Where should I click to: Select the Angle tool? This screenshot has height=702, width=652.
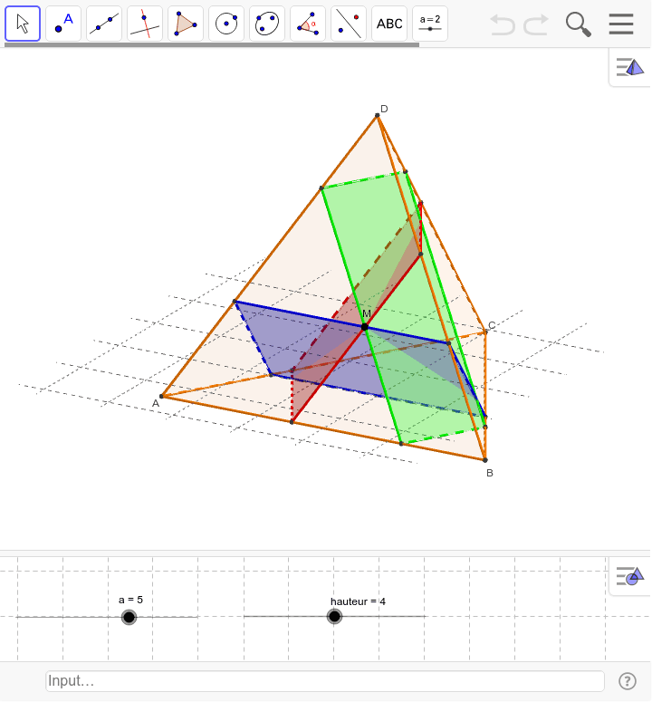(x=307, y=24)
